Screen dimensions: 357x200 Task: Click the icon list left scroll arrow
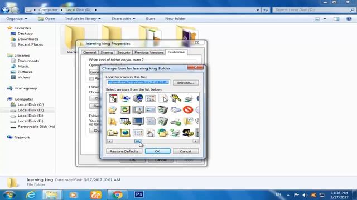coord(110,141)
